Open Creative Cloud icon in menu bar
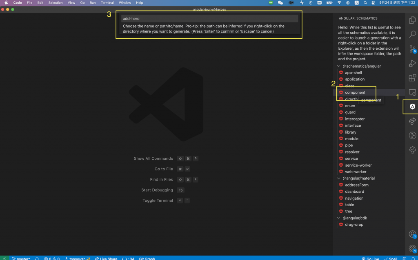This screenshot has height=260, width=418. coord(291,3)
